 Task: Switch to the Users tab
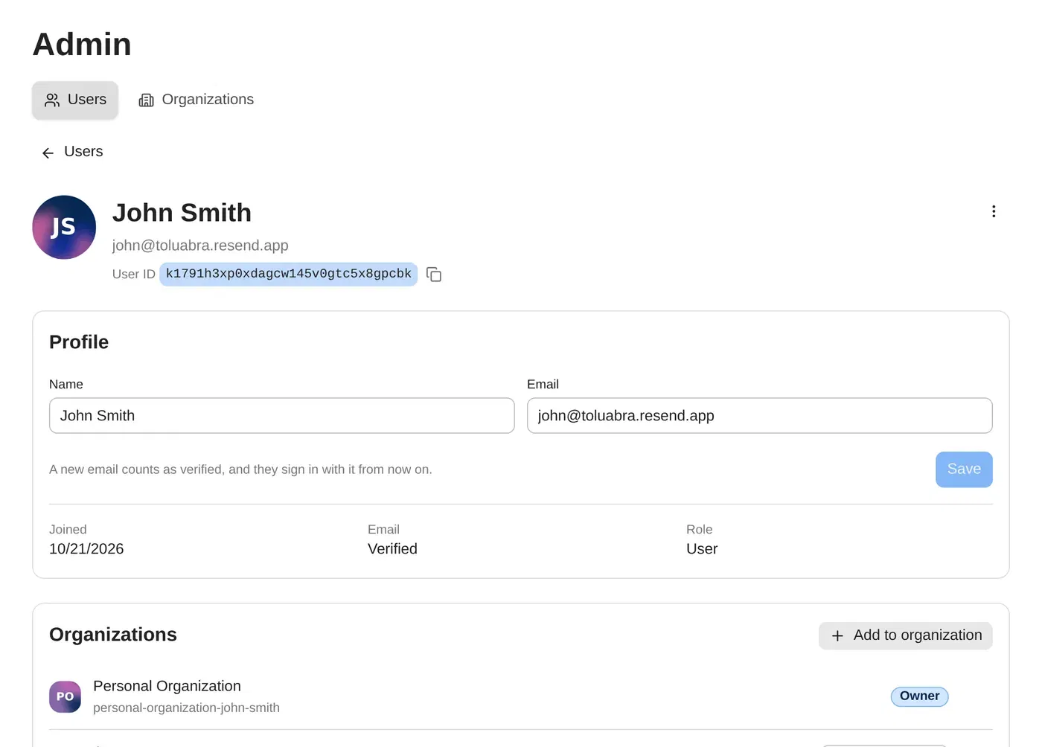(x=75, y=100)
